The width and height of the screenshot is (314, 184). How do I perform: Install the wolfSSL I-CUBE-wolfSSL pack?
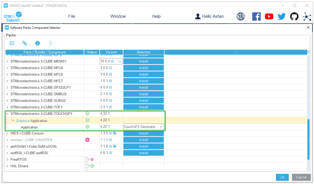[143, 153]
